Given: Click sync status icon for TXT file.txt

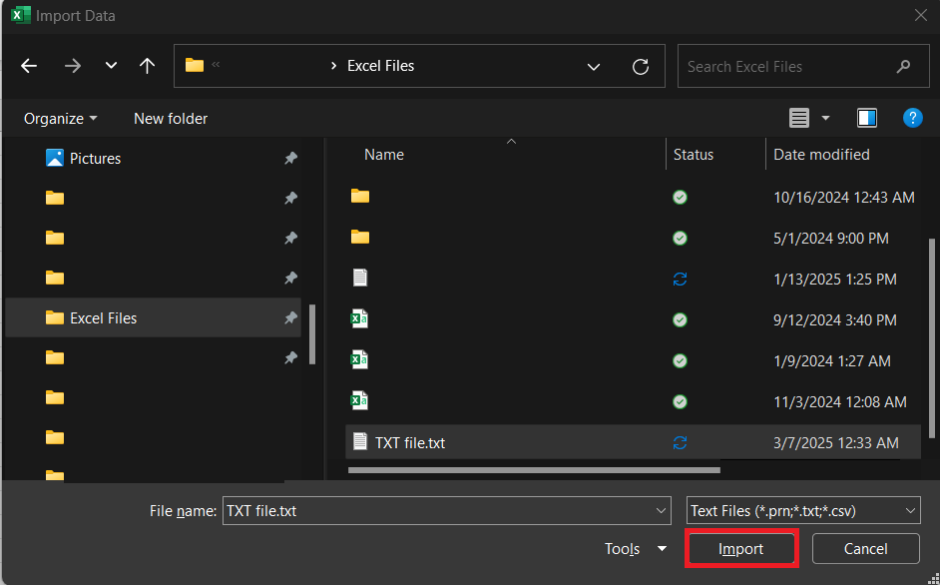Looking at the screenshot, I should (x=680, y=443).
